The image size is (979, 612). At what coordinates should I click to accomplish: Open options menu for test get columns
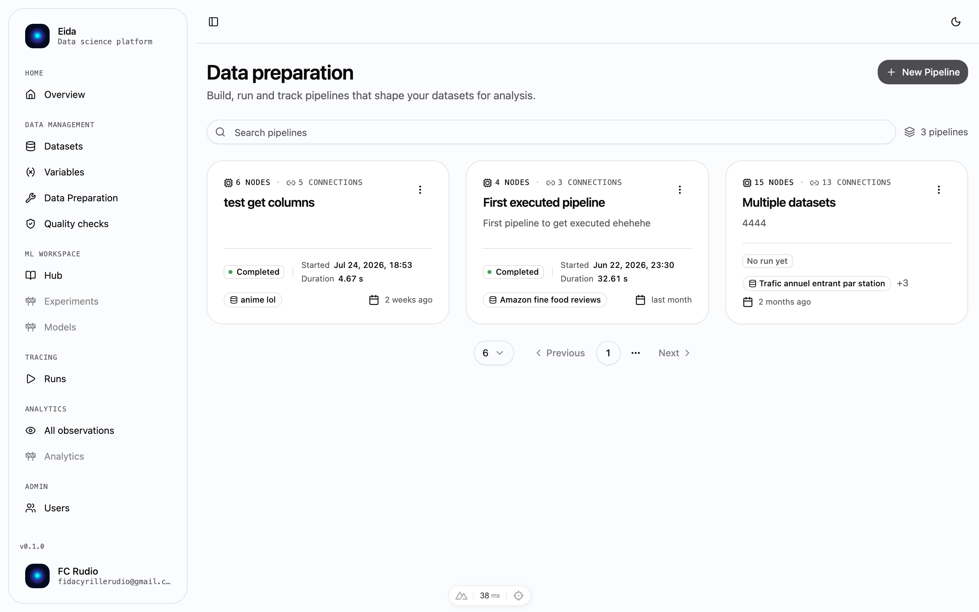coord(420,190)
